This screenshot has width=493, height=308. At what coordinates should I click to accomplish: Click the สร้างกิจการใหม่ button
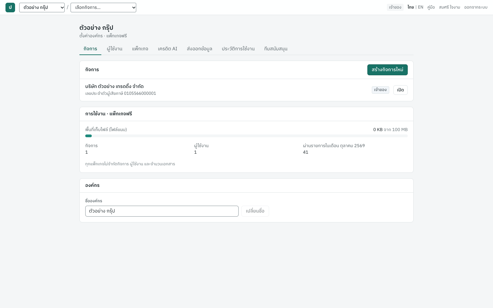[x=388, y=70]
